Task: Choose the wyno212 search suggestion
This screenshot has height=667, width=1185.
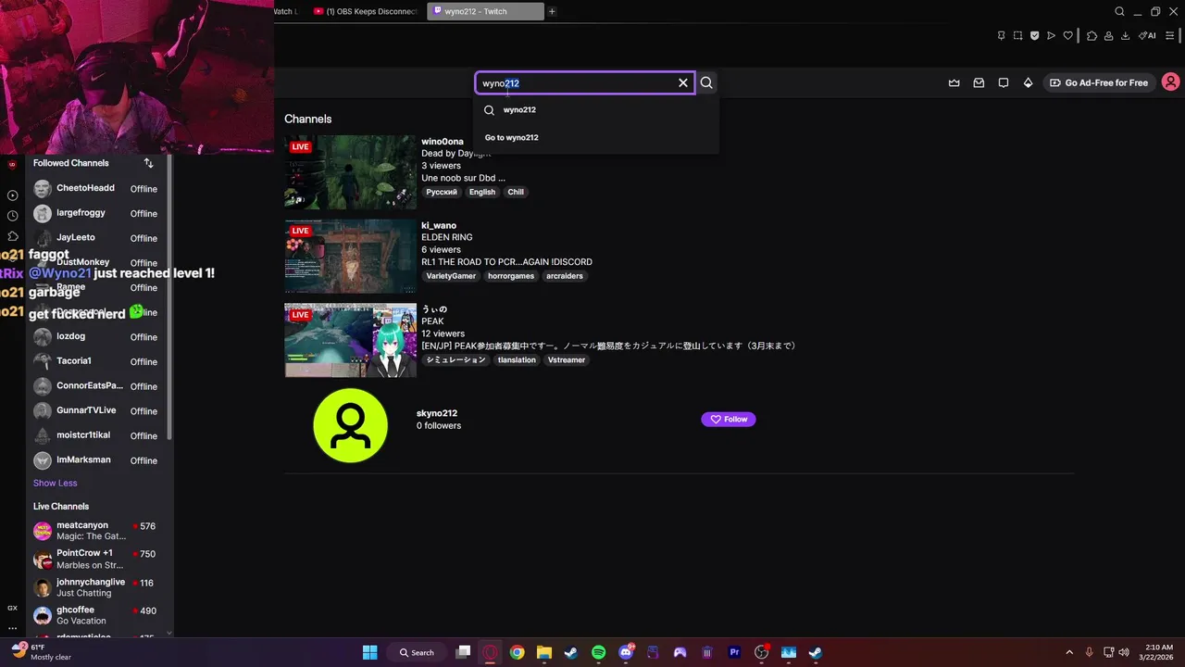Action: click(x=595, y=109)
